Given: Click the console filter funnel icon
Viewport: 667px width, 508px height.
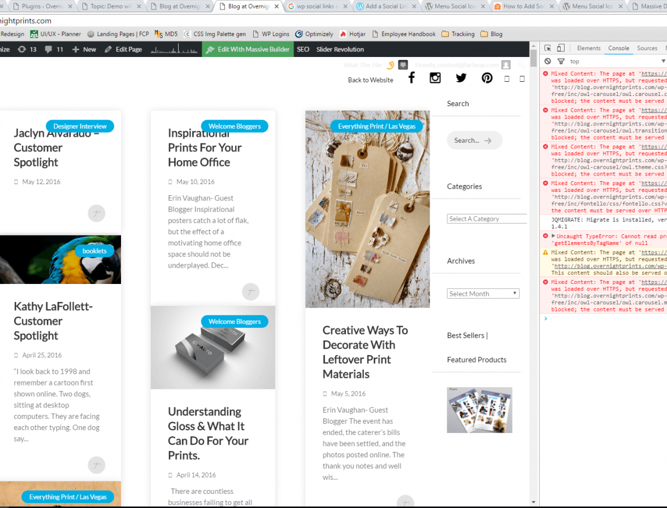Looking at the screenshot, I should point(561,61).
